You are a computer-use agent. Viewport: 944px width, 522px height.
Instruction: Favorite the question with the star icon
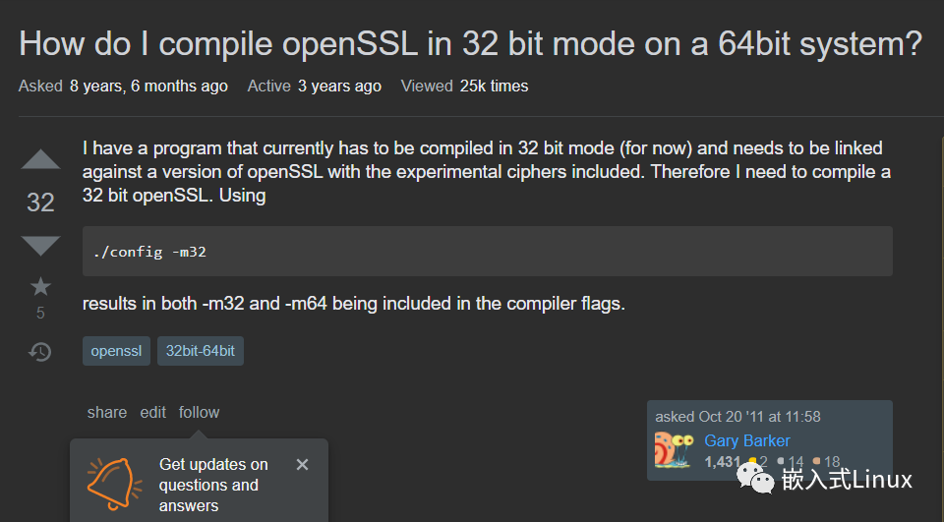pos(40,287)
